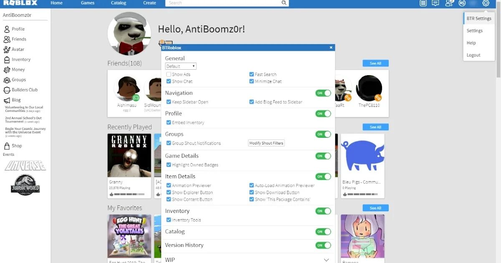Click See All for Recently Played
This screenshot has width=501, height=263.
click(375, 127)
